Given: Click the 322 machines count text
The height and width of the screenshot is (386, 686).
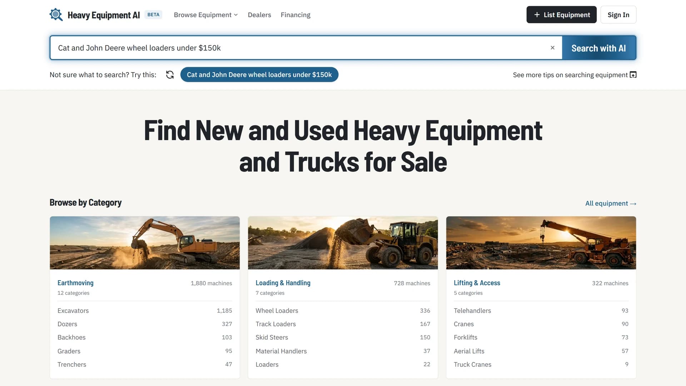Looking at the screenshot, I should (x=610, y=283).
